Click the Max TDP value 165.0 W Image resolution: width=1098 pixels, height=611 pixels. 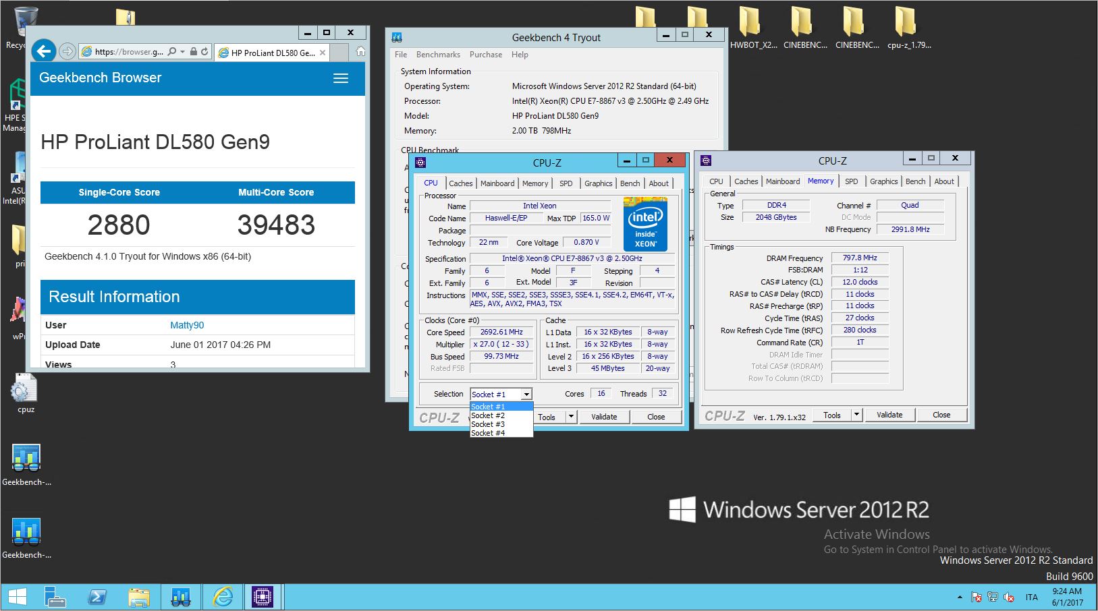pyautogui.click(x=596, y=218)
